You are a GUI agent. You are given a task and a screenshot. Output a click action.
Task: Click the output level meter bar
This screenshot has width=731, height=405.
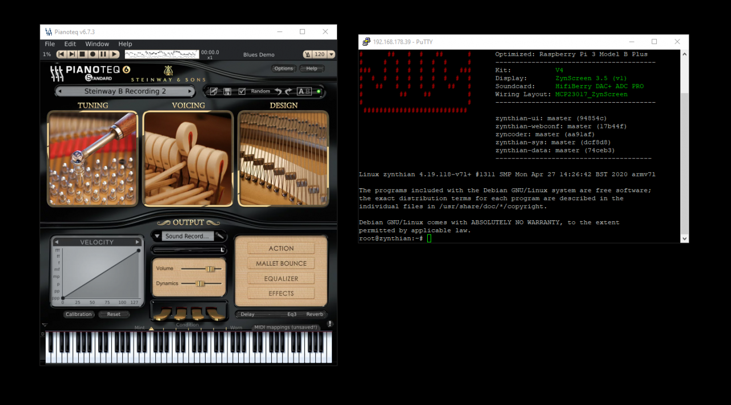coord(189,250)
